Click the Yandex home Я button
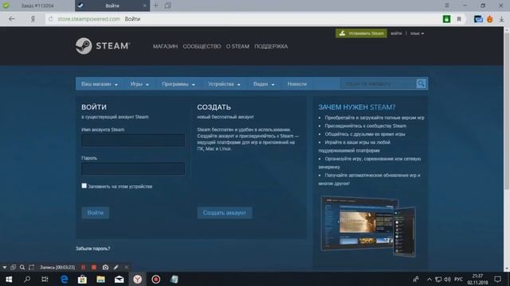 click(x=33, y=19)
